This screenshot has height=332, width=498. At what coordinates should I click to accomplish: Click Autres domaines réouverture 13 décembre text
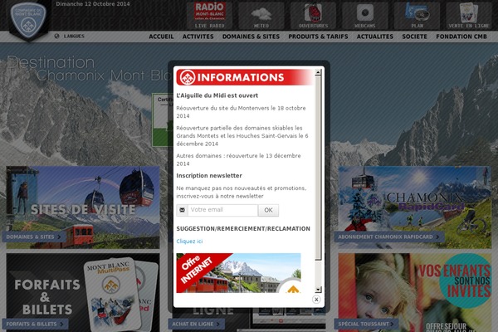coord(238,159)
